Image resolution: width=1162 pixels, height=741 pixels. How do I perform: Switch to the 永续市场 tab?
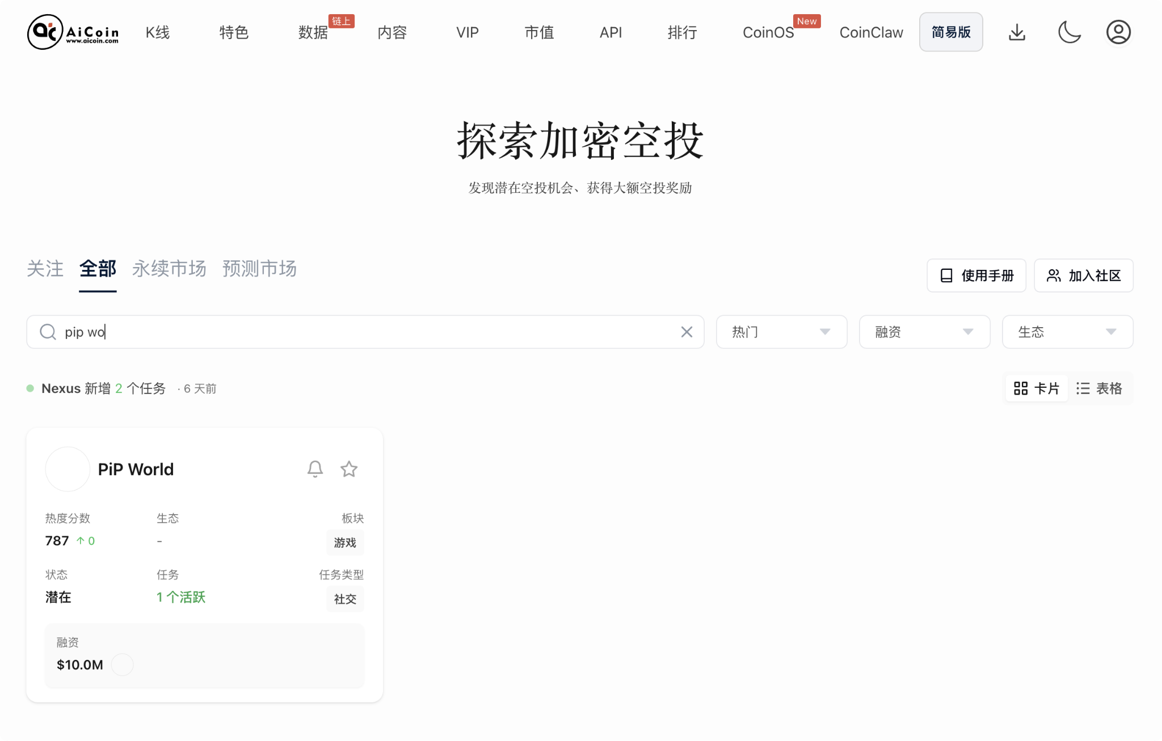(x=169, y=269)
